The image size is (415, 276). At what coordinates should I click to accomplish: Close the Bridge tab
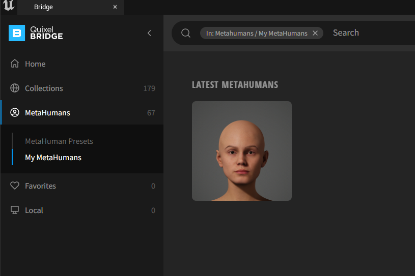click(x=115, y=7)
